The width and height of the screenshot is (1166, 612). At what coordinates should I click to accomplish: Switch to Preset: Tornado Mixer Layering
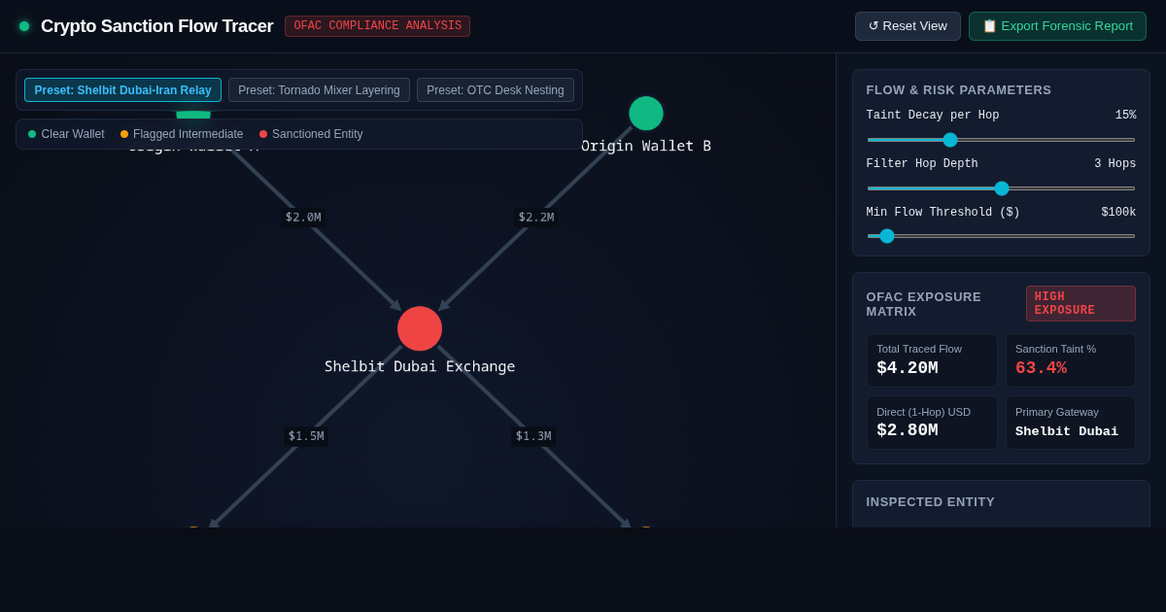point(319,90)
